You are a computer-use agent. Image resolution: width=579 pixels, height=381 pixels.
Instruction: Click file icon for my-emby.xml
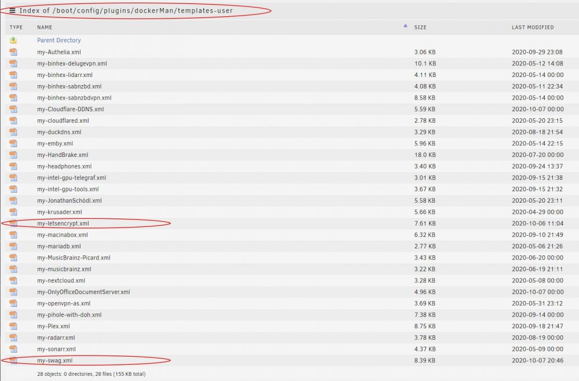(13, 144)
